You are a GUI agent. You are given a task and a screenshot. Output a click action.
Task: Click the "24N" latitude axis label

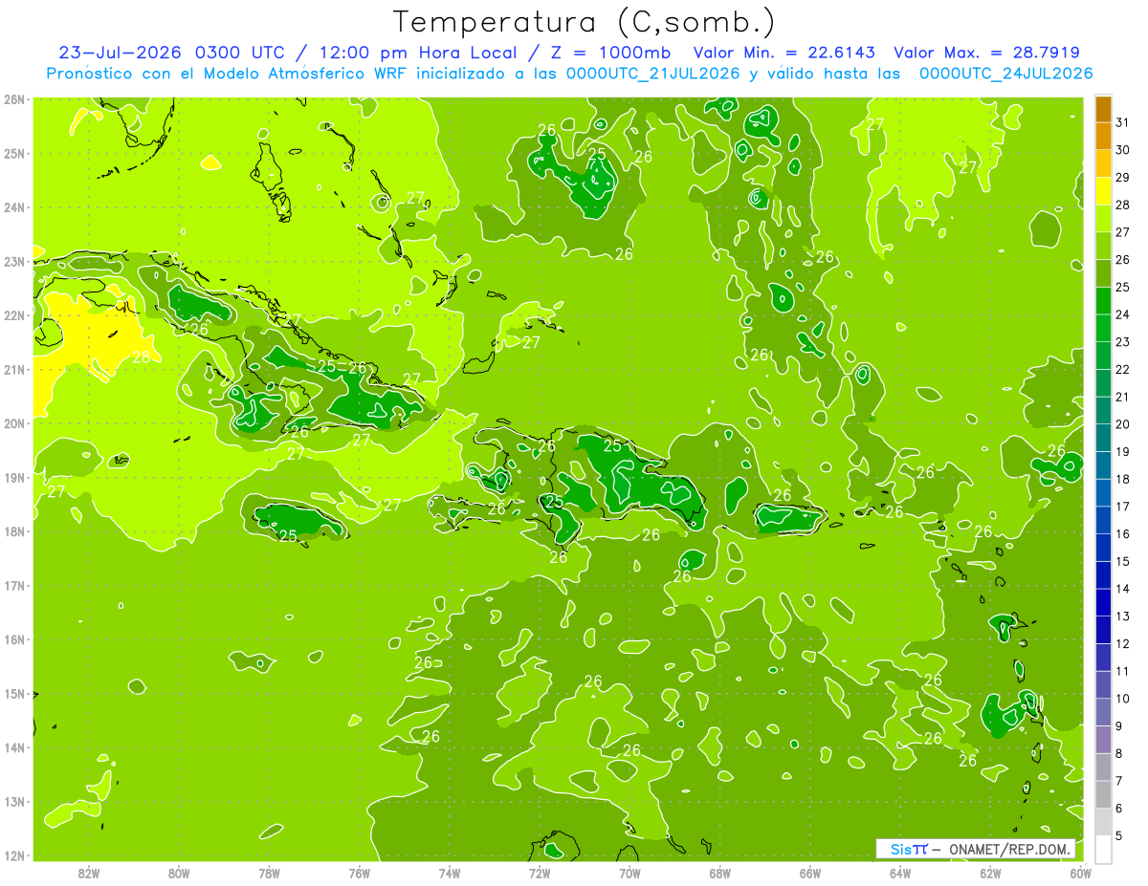13,207
